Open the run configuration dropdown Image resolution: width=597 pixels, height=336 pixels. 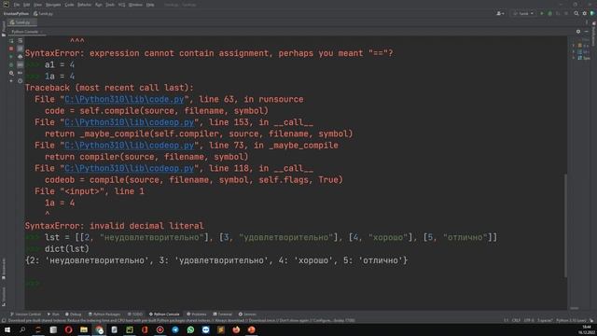click(523, 13)
